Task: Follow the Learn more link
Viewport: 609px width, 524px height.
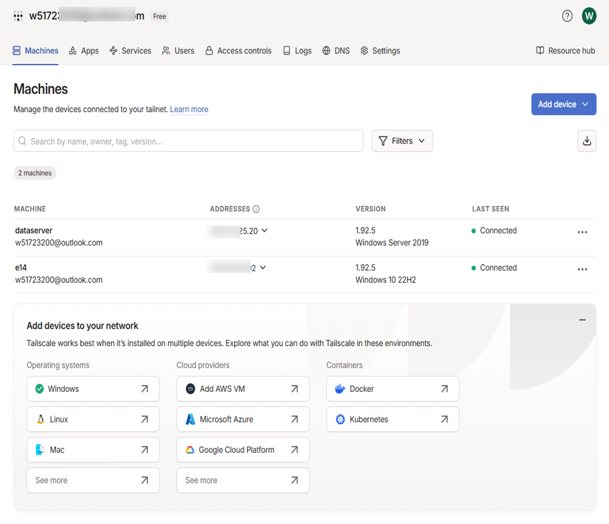Action: [x=189, y=110]
